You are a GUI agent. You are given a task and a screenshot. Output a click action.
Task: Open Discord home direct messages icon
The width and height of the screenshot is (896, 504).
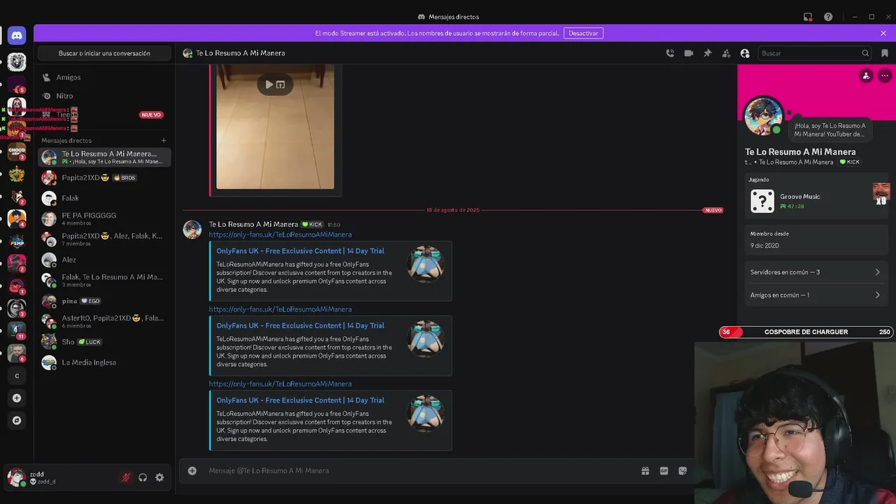tap(17, 36)
